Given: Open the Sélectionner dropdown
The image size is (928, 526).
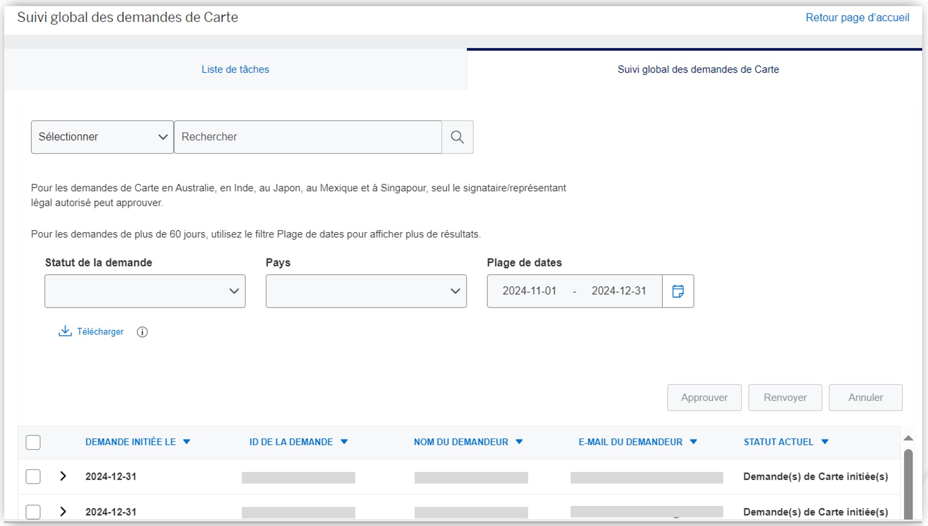Looking at the screenshot, I should [102, 137].
